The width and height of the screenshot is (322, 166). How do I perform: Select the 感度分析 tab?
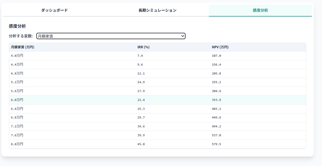(x=260, y=10)
